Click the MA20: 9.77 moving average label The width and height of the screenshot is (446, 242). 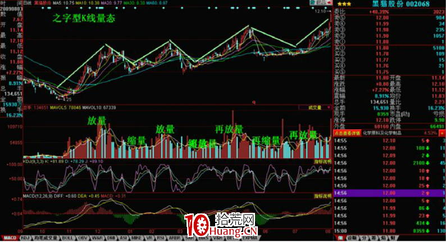(x=111, y=3)
